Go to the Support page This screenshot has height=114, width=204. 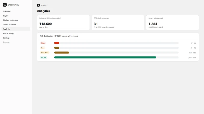6,42
